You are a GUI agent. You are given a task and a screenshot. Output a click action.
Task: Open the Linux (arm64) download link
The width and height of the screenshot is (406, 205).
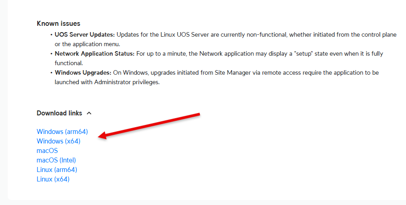coord(57,170)
